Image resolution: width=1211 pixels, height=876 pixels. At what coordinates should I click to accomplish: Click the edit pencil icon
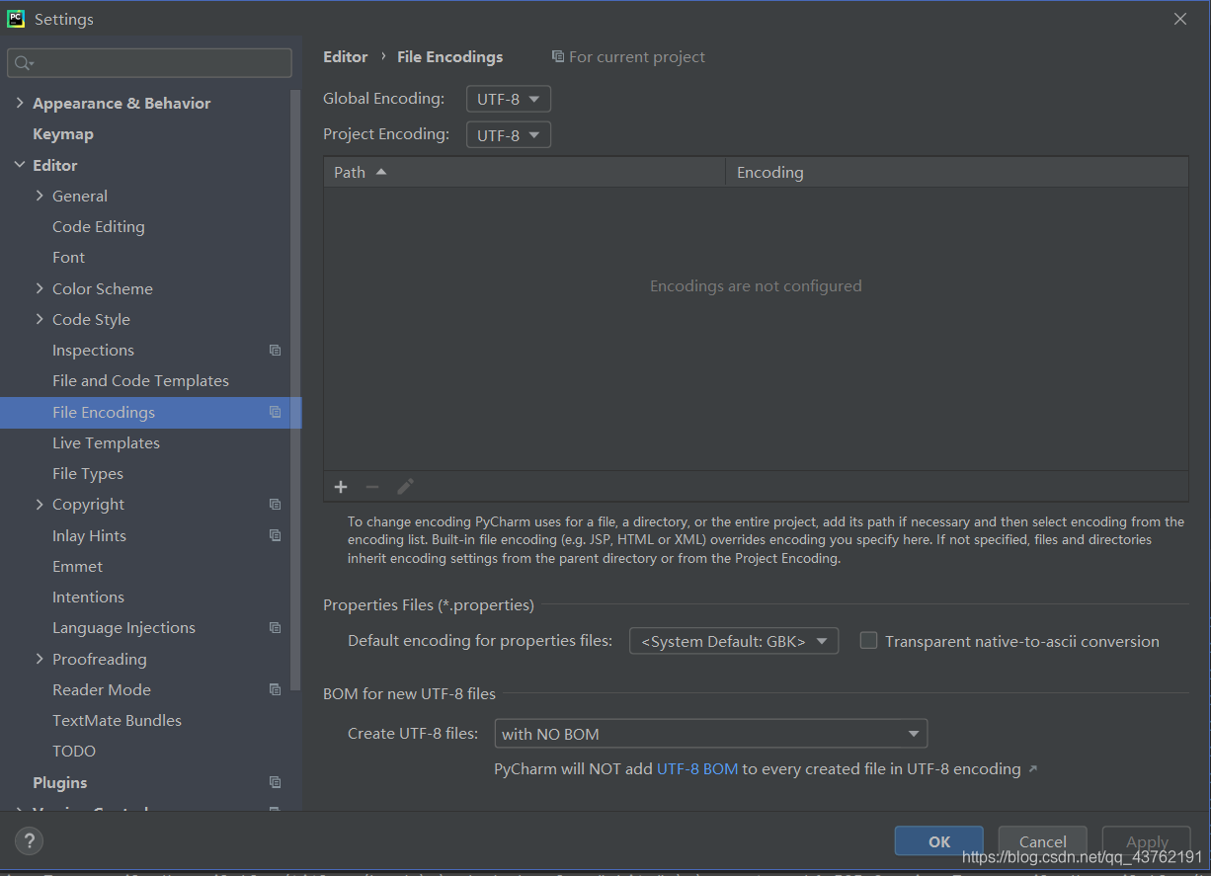tap(405, 487)
